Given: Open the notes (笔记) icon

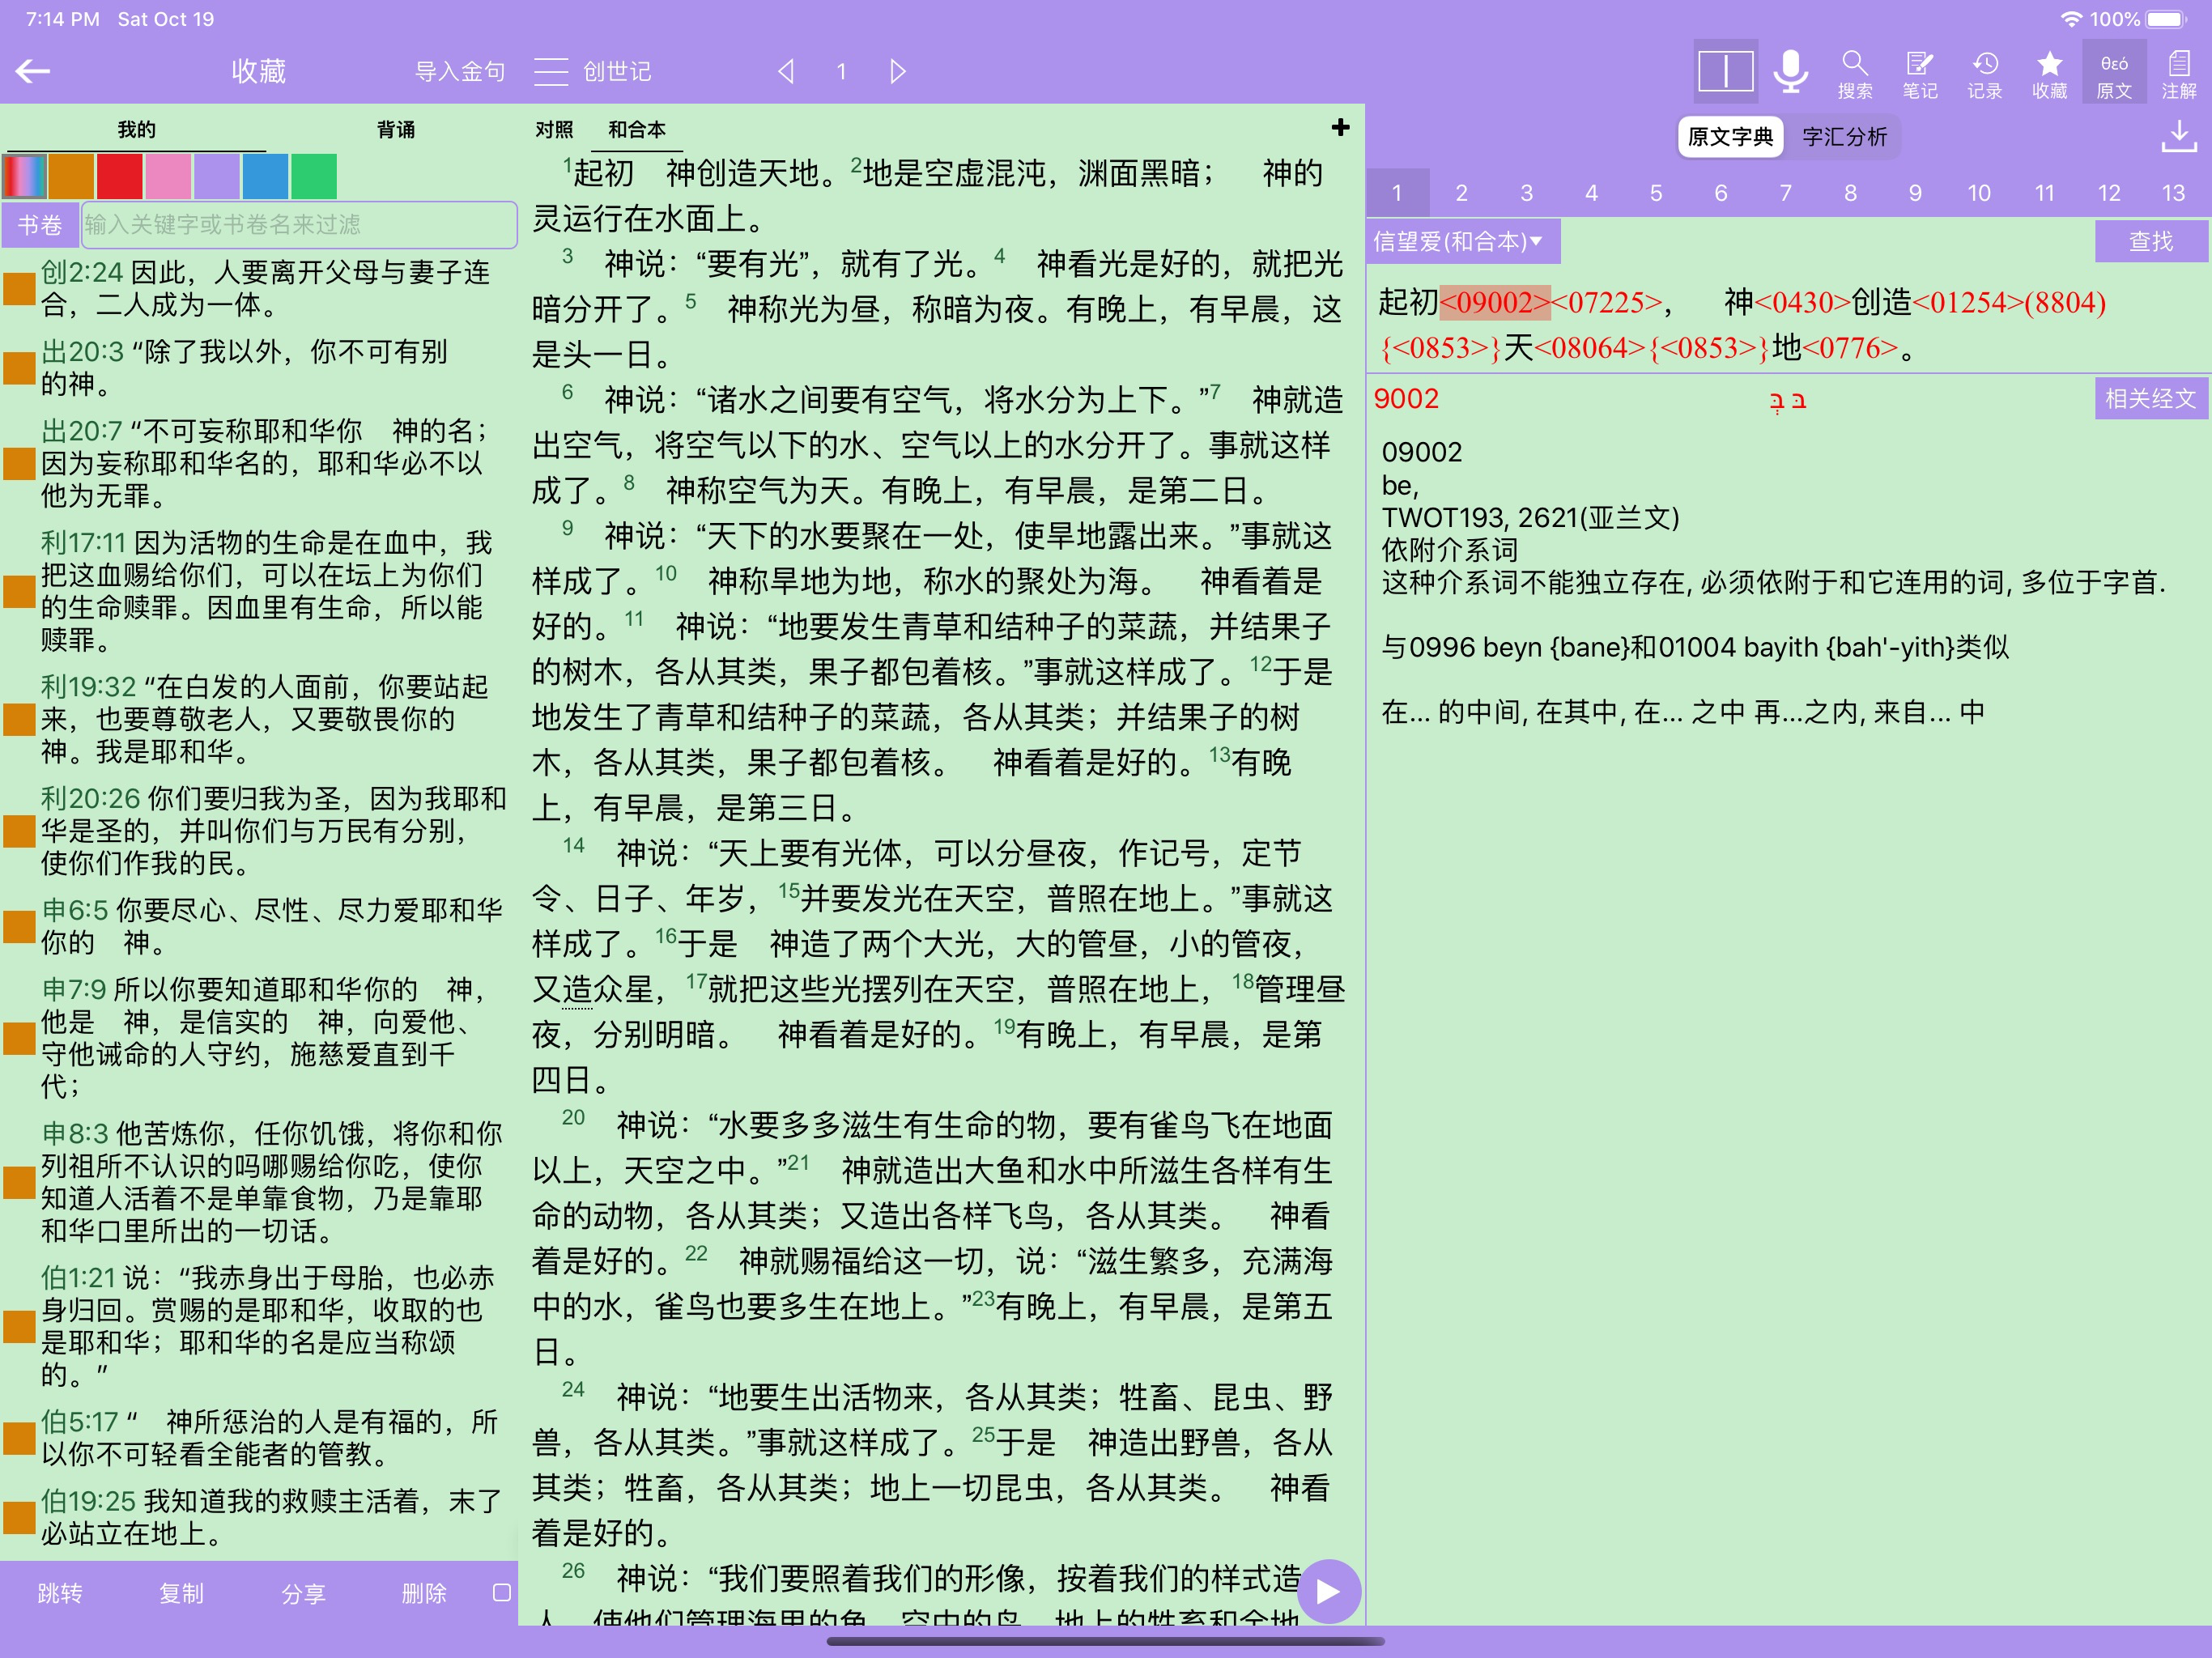Looking at the screenshot, I should pyautogui.click(x=1920, y=75).
